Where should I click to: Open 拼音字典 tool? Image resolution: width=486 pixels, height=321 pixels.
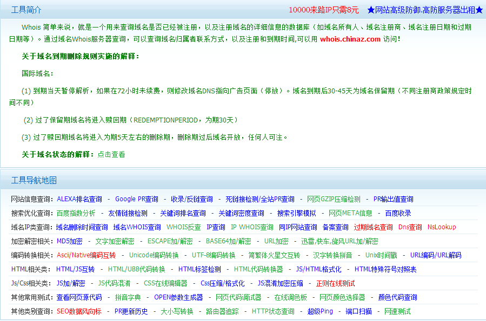pyautogui.click(x=128, y=297)
